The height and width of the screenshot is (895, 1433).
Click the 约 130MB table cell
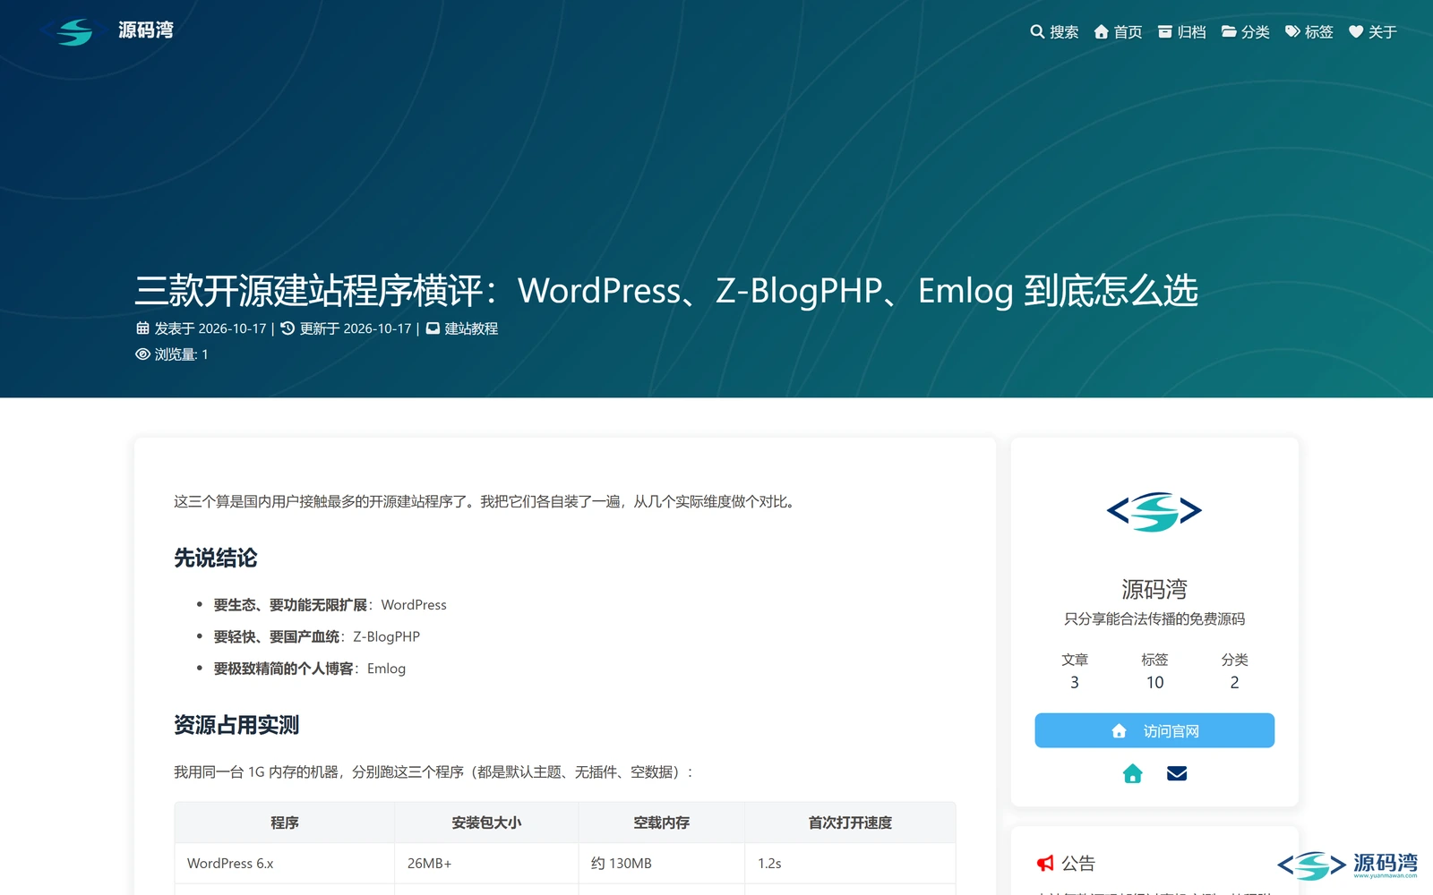click(662, 864)
